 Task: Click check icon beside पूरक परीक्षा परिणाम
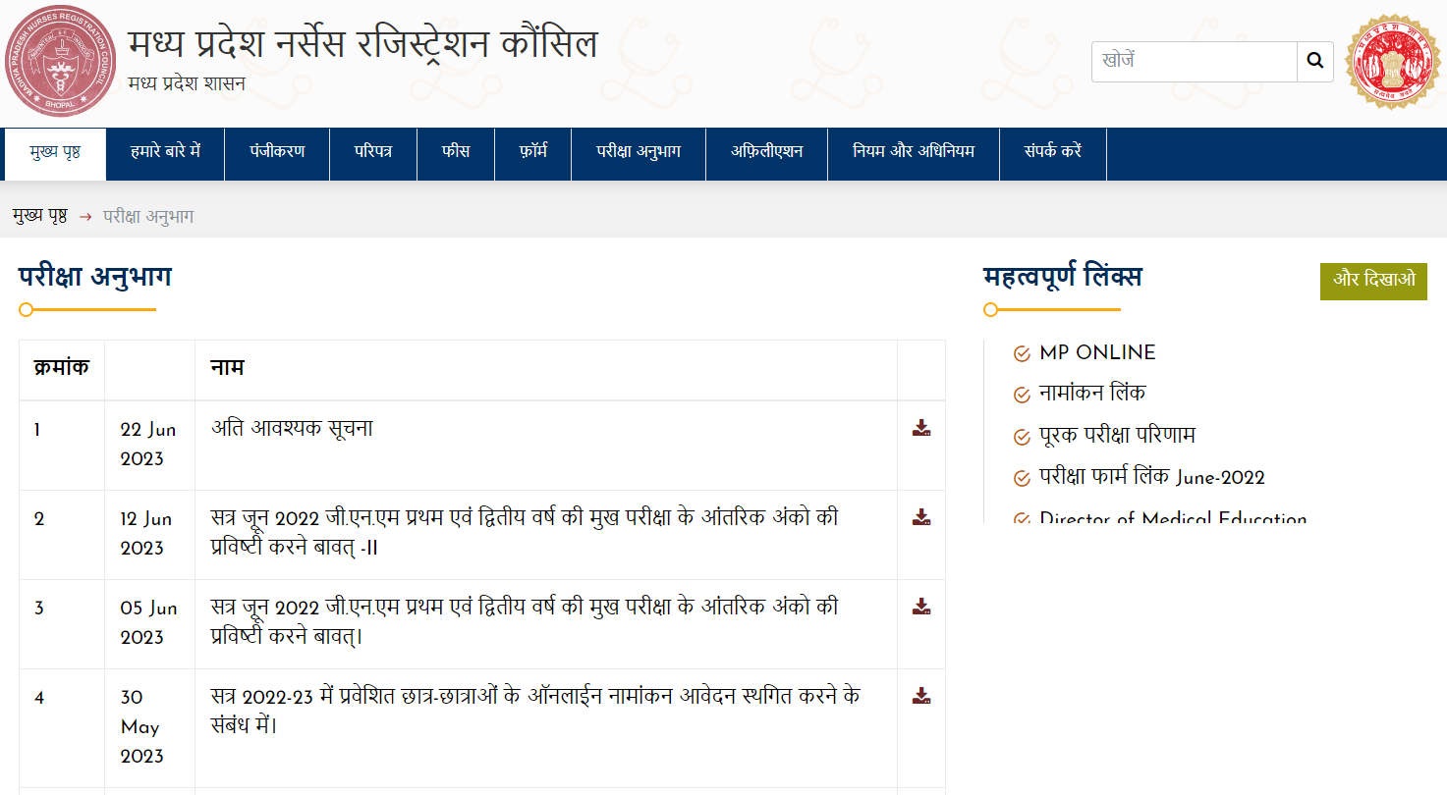click(x=1022, y=437)
